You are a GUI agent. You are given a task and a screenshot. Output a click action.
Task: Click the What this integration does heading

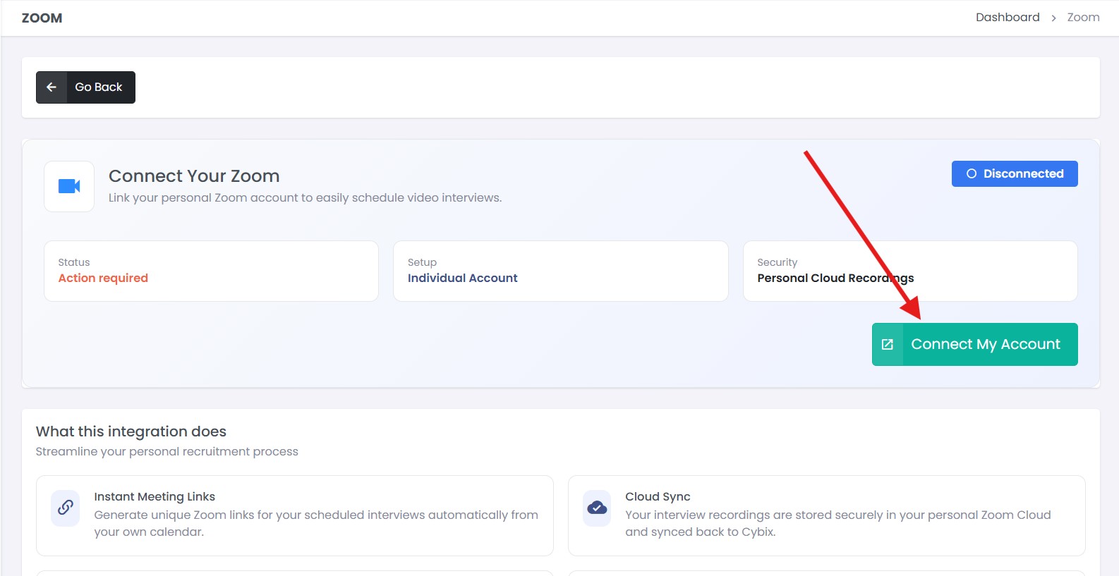point(131,431)
